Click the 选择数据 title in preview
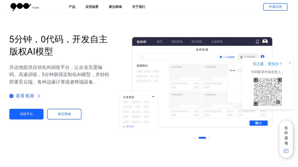298x167 pixels. (x=202, y=50)
